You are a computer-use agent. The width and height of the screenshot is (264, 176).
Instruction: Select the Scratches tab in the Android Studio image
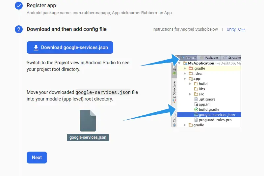coord(232,58)
